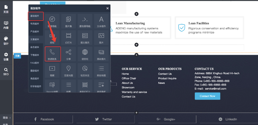This screenshot has width=258, height=125.
Task: Click the Facebook social link in footer
Action: pos(44,119)
